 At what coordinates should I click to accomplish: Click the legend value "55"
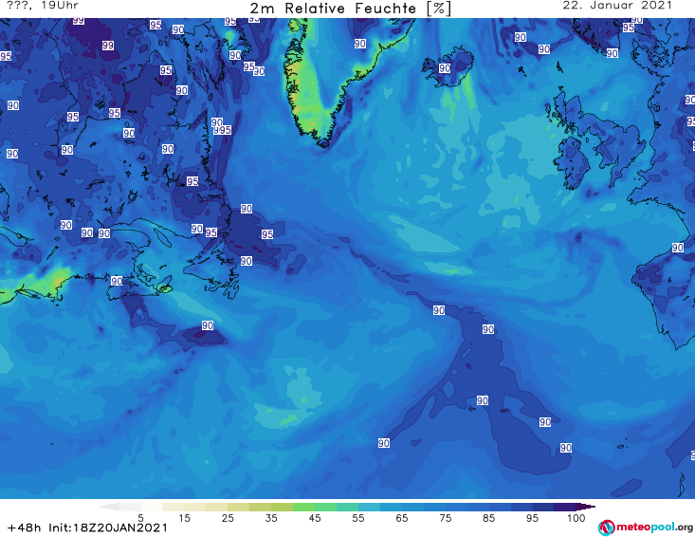pos(358,518)
